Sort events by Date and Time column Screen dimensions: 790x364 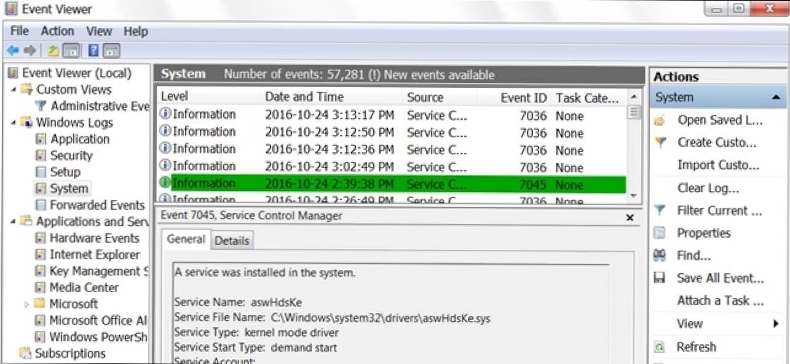(304, 97)
